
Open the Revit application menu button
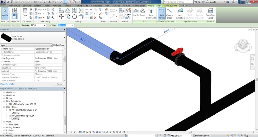coord(2,2)
